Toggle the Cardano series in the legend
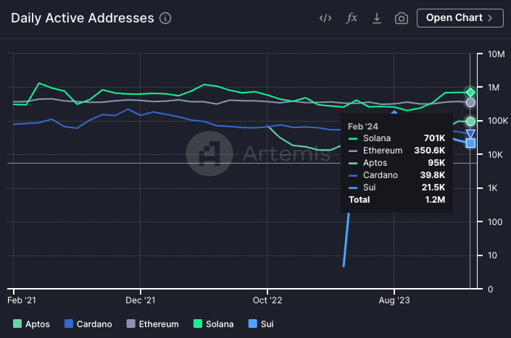 click(x=88, y=324)
